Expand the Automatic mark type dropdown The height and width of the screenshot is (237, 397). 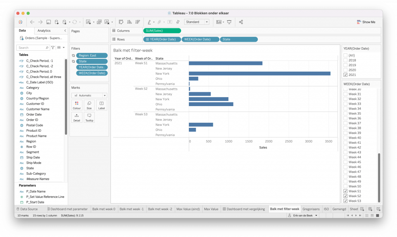pos(89,95)
